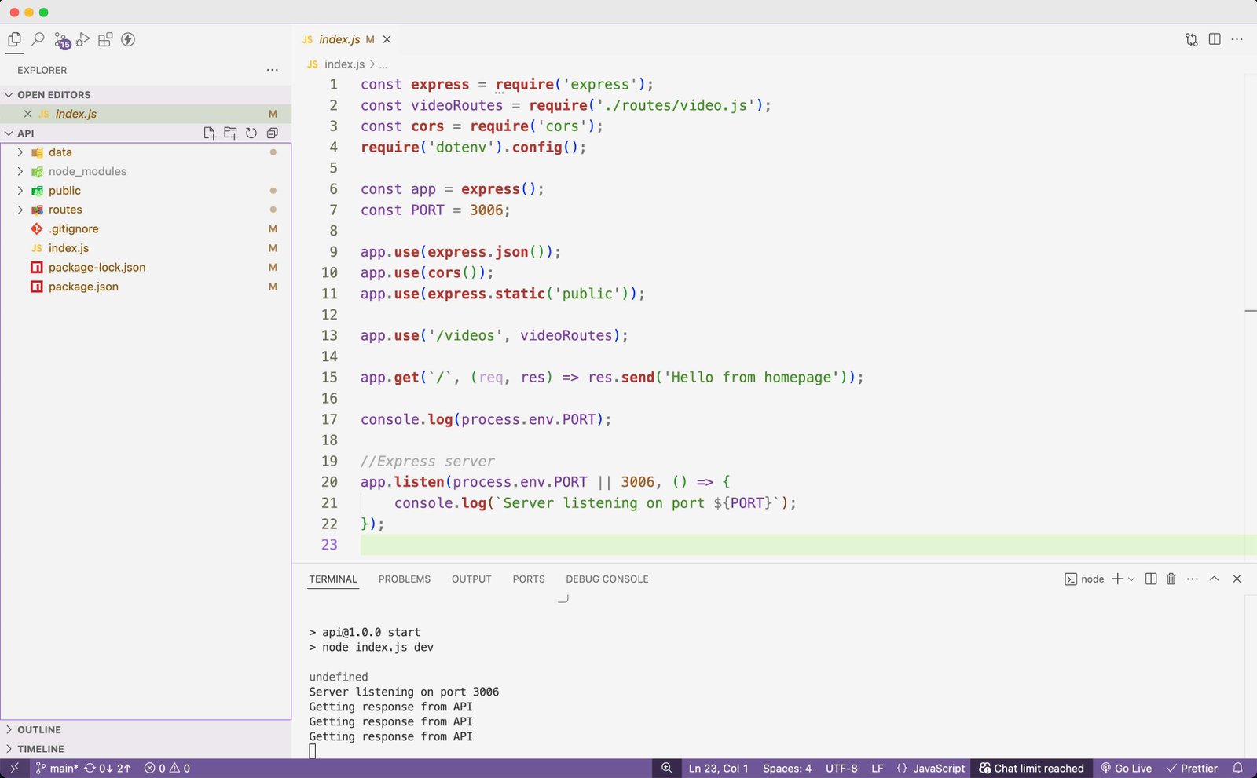This screenshot has width=1257, height=778.
Task: Expand the OUTLINE section
Action: (x=38, y=729)
